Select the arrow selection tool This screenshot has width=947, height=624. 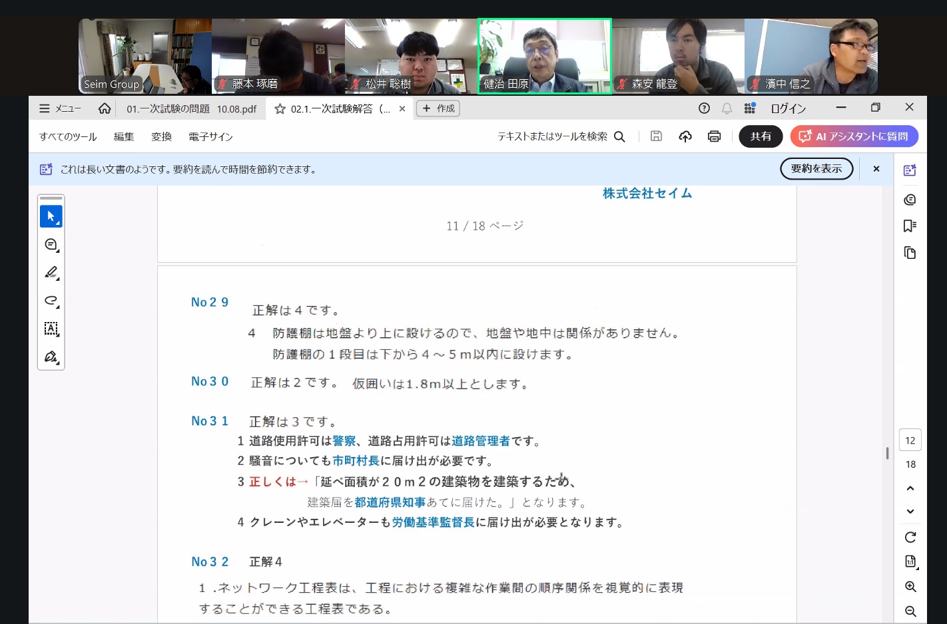pos(51,216)
